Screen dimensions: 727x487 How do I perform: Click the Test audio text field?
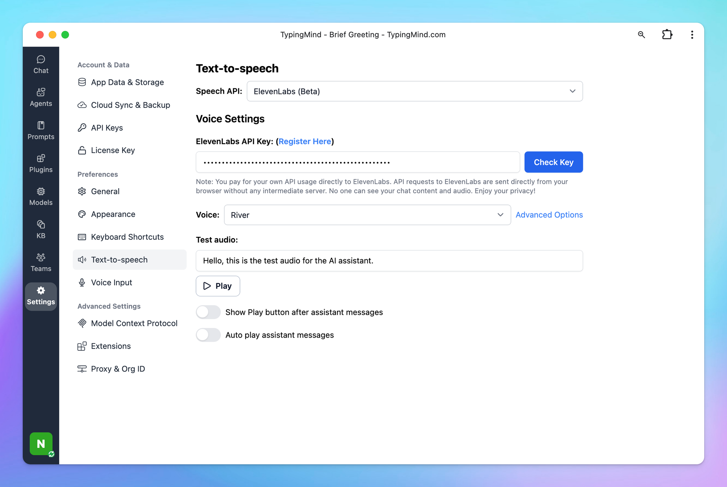click(x=389, y=261)
